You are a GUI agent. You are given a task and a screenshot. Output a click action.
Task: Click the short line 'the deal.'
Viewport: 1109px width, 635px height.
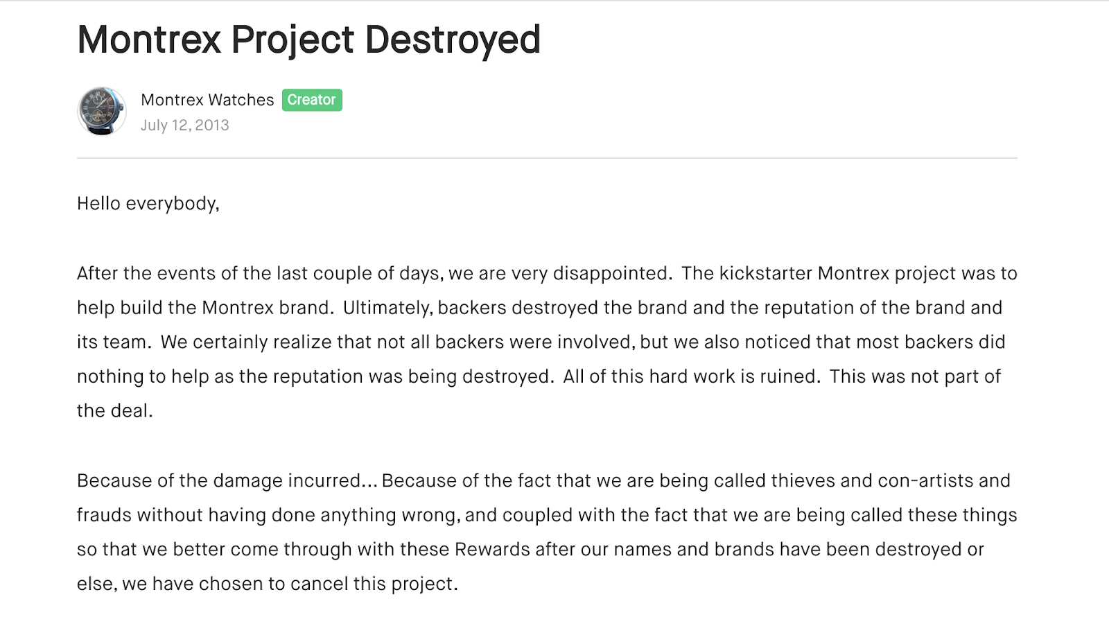[x=115, y=411]
